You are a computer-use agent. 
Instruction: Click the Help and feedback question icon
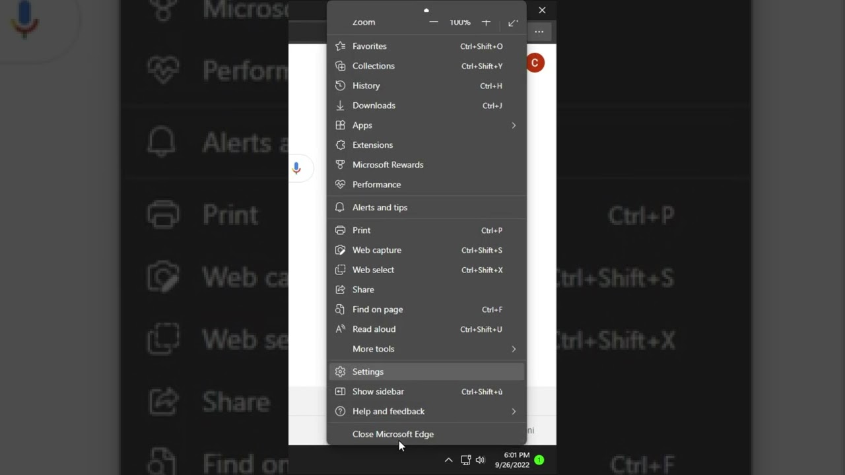pos(340,412)
